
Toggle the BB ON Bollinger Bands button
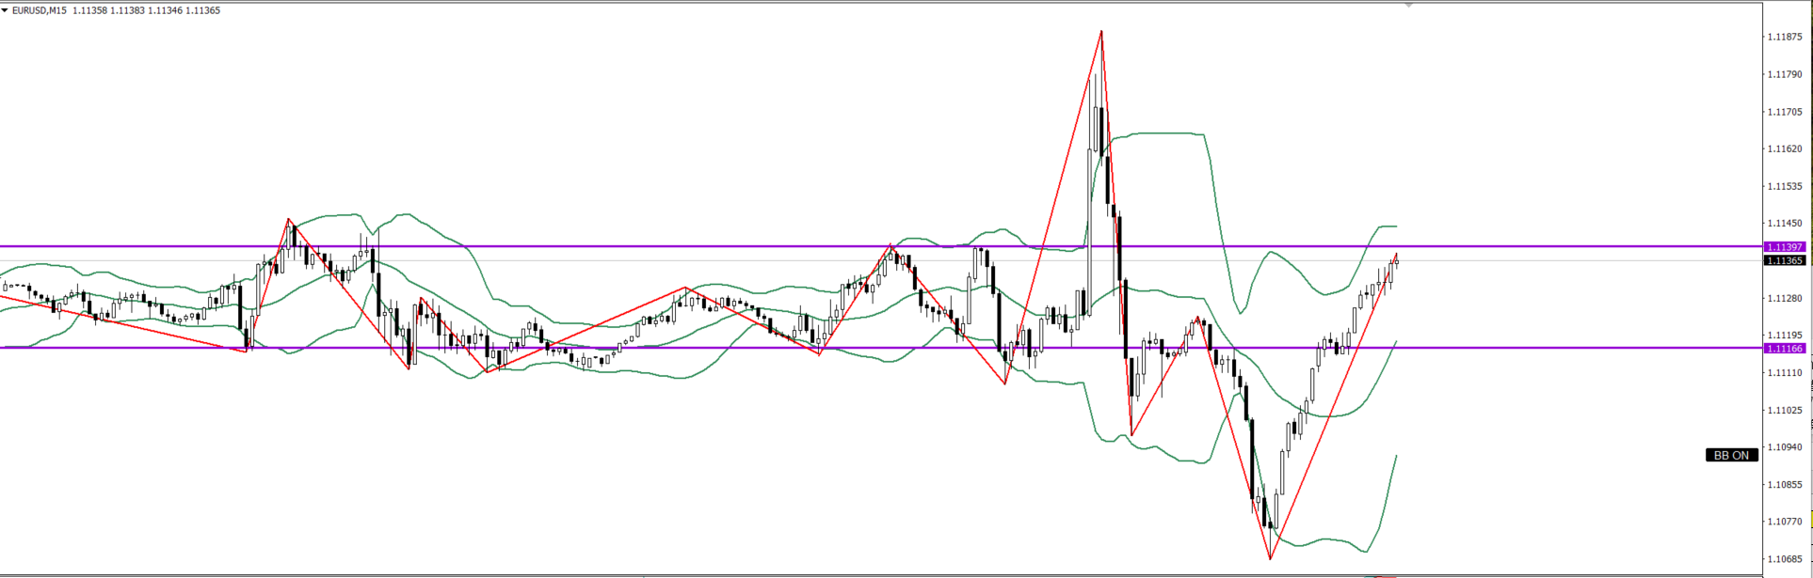(x=1730, y=455)
